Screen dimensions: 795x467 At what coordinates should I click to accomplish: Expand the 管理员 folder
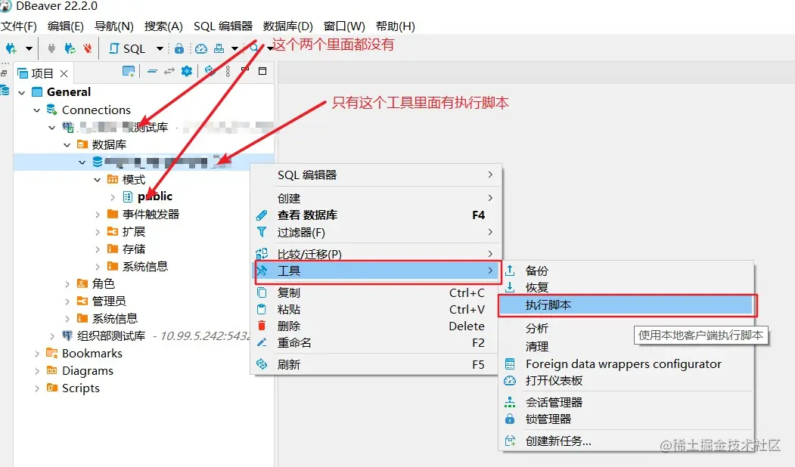coord(67,302)
